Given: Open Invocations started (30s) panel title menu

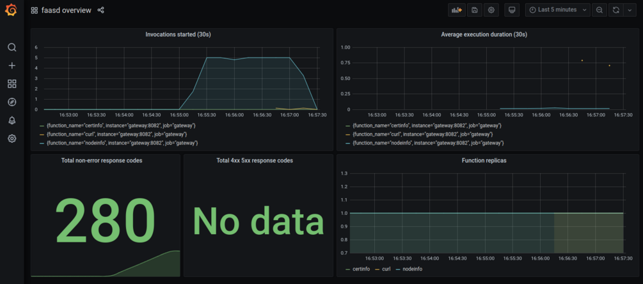Looking at the screenshot, I should [178, 35].
